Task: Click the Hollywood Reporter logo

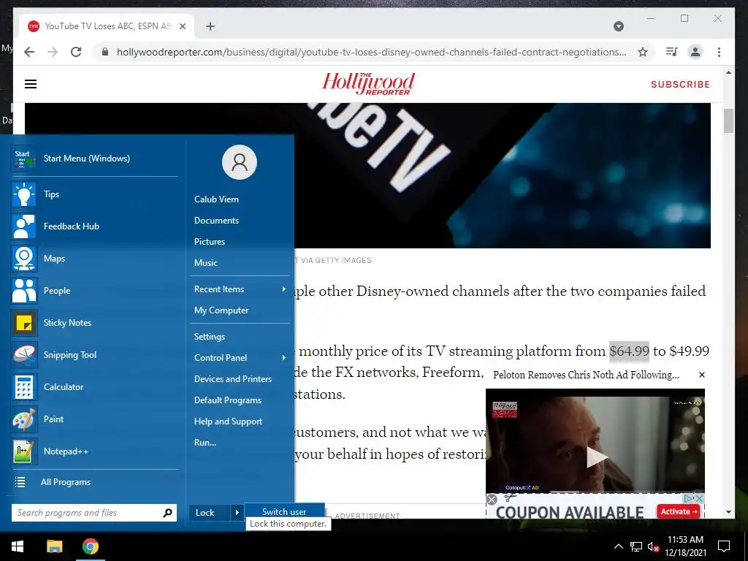Action: pyautogui.click(x=368, y=84)
